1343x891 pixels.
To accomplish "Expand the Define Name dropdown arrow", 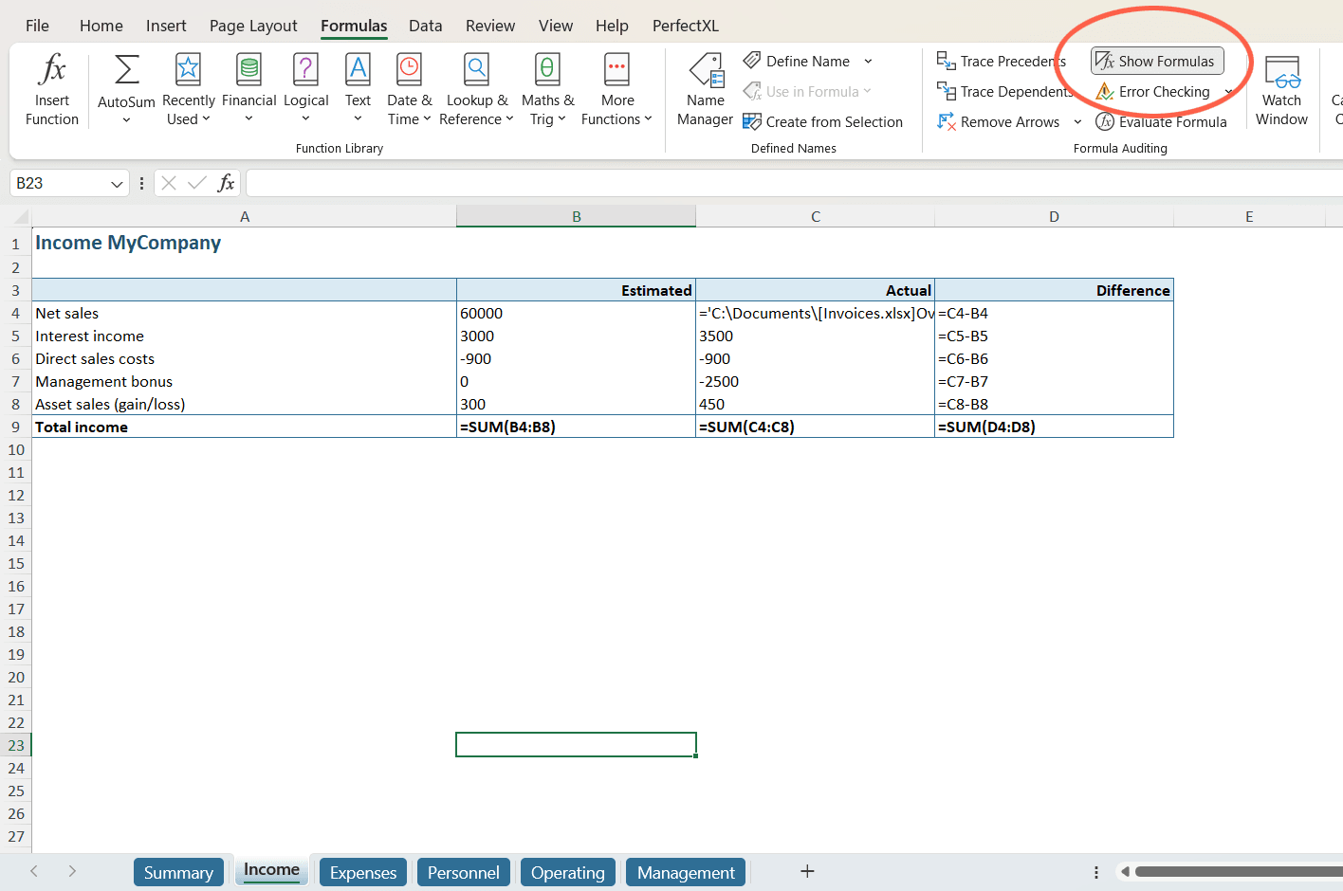I will click(868, 62).
